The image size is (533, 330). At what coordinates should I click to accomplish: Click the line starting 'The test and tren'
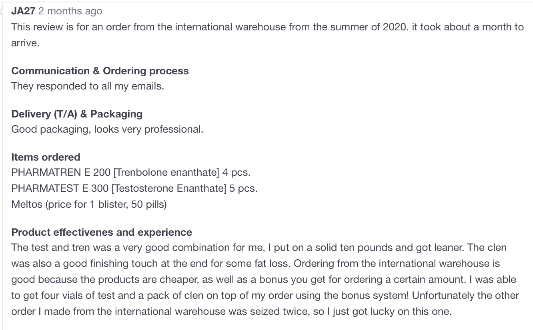pyautogui.click(x=259, y=248)
